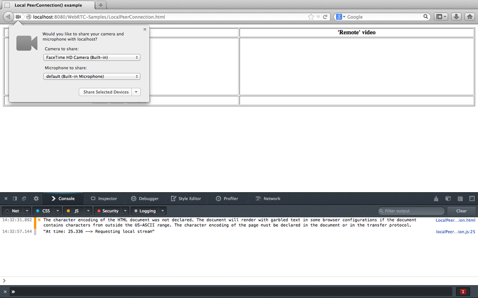Bookmark the page using the star icon
Viewport: 478px width, 298px height.
tap(310, 16)
